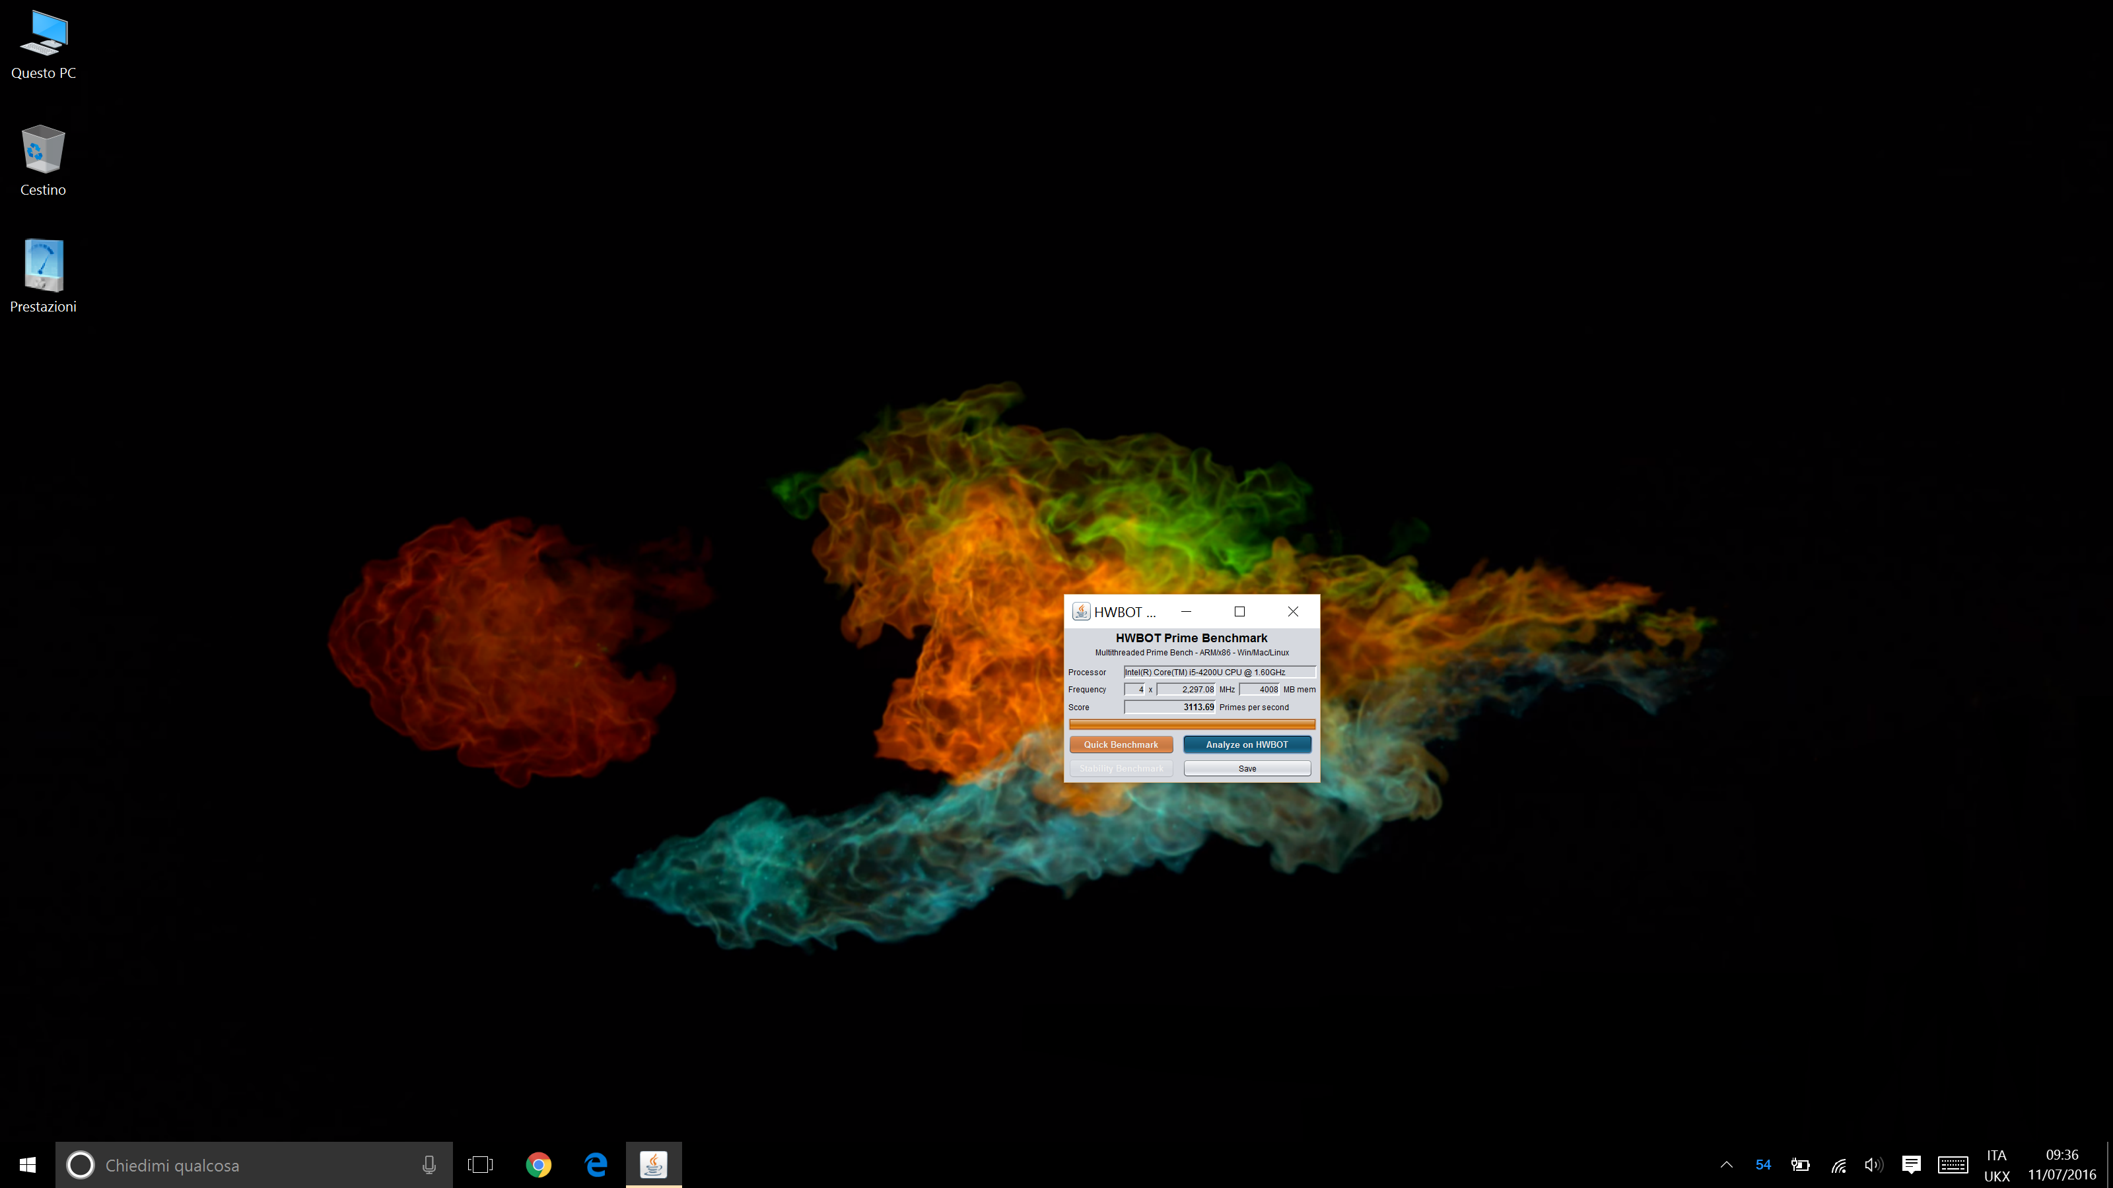Click the Score field showing 3113.69
This screenshot has height=1188, width=2113.
pos(1169,707)
